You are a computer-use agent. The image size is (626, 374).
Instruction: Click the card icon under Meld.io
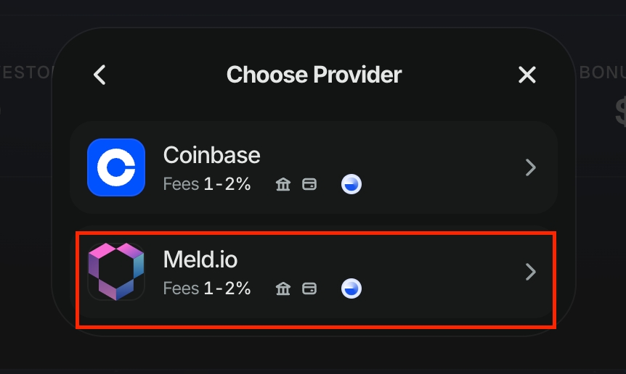point(309,289)
